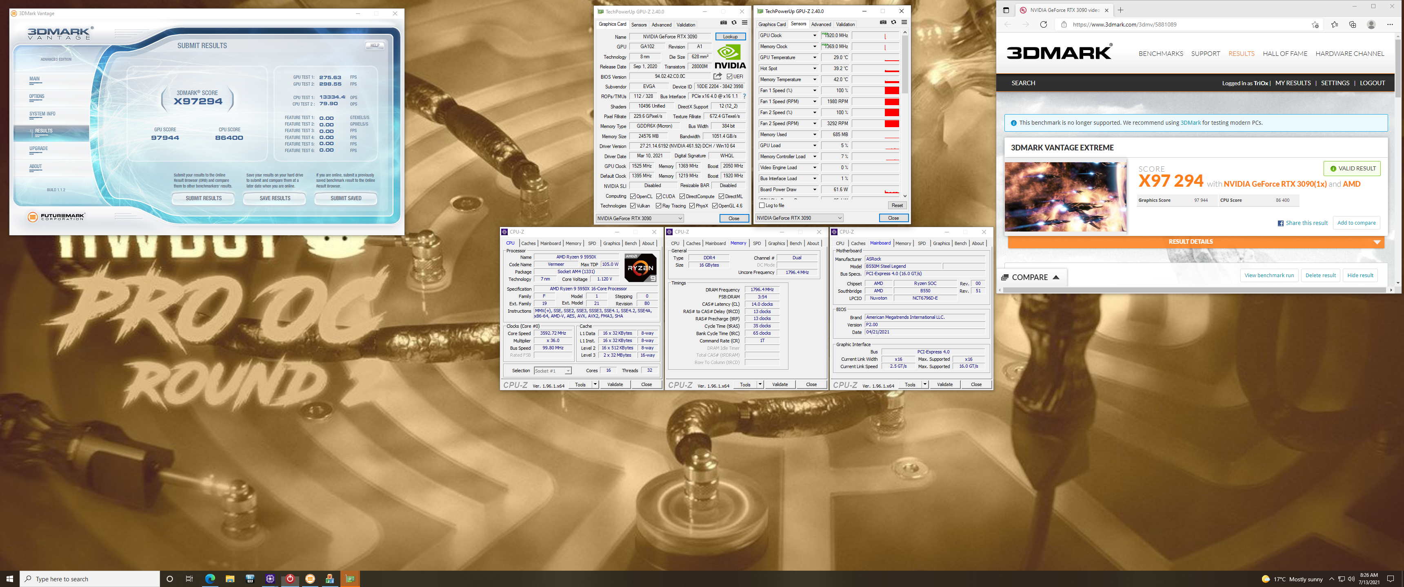Image resolution: width=1404 pixels, height=587 pixels.
Task: Open GPU-Z icon on taskbar
Action: point(350,579)
